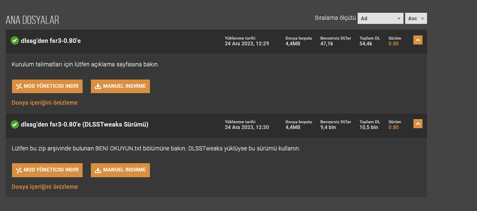Click Mod Yöneticisi İndir for DLSSTweaks Sürümü
This screenshot has width=477, height=211.
47,170
